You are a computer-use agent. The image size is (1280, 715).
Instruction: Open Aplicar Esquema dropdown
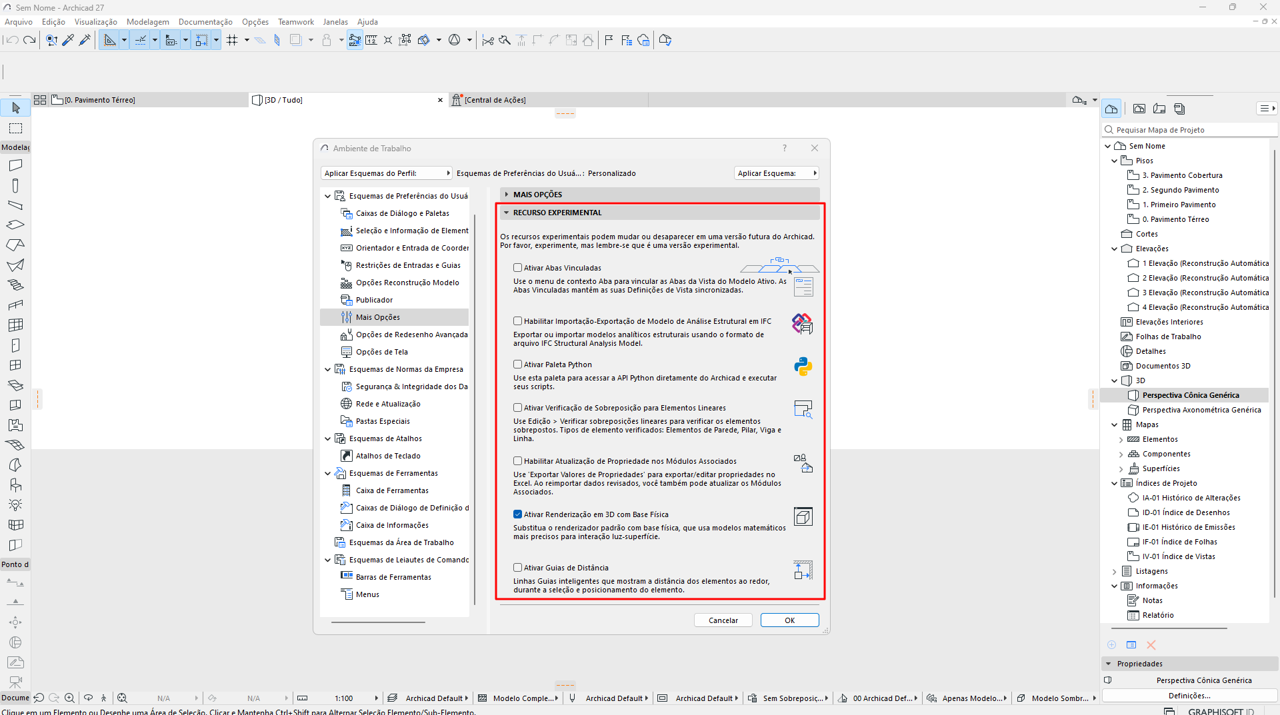[x=777, y=173]
